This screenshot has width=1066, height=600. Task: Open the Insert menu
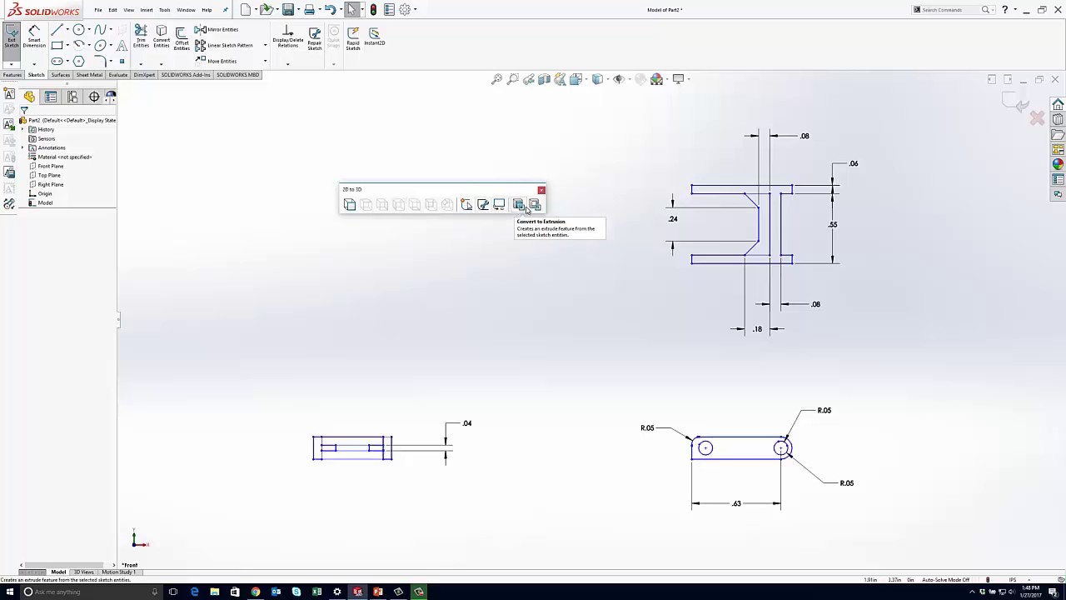pos(147,10)
